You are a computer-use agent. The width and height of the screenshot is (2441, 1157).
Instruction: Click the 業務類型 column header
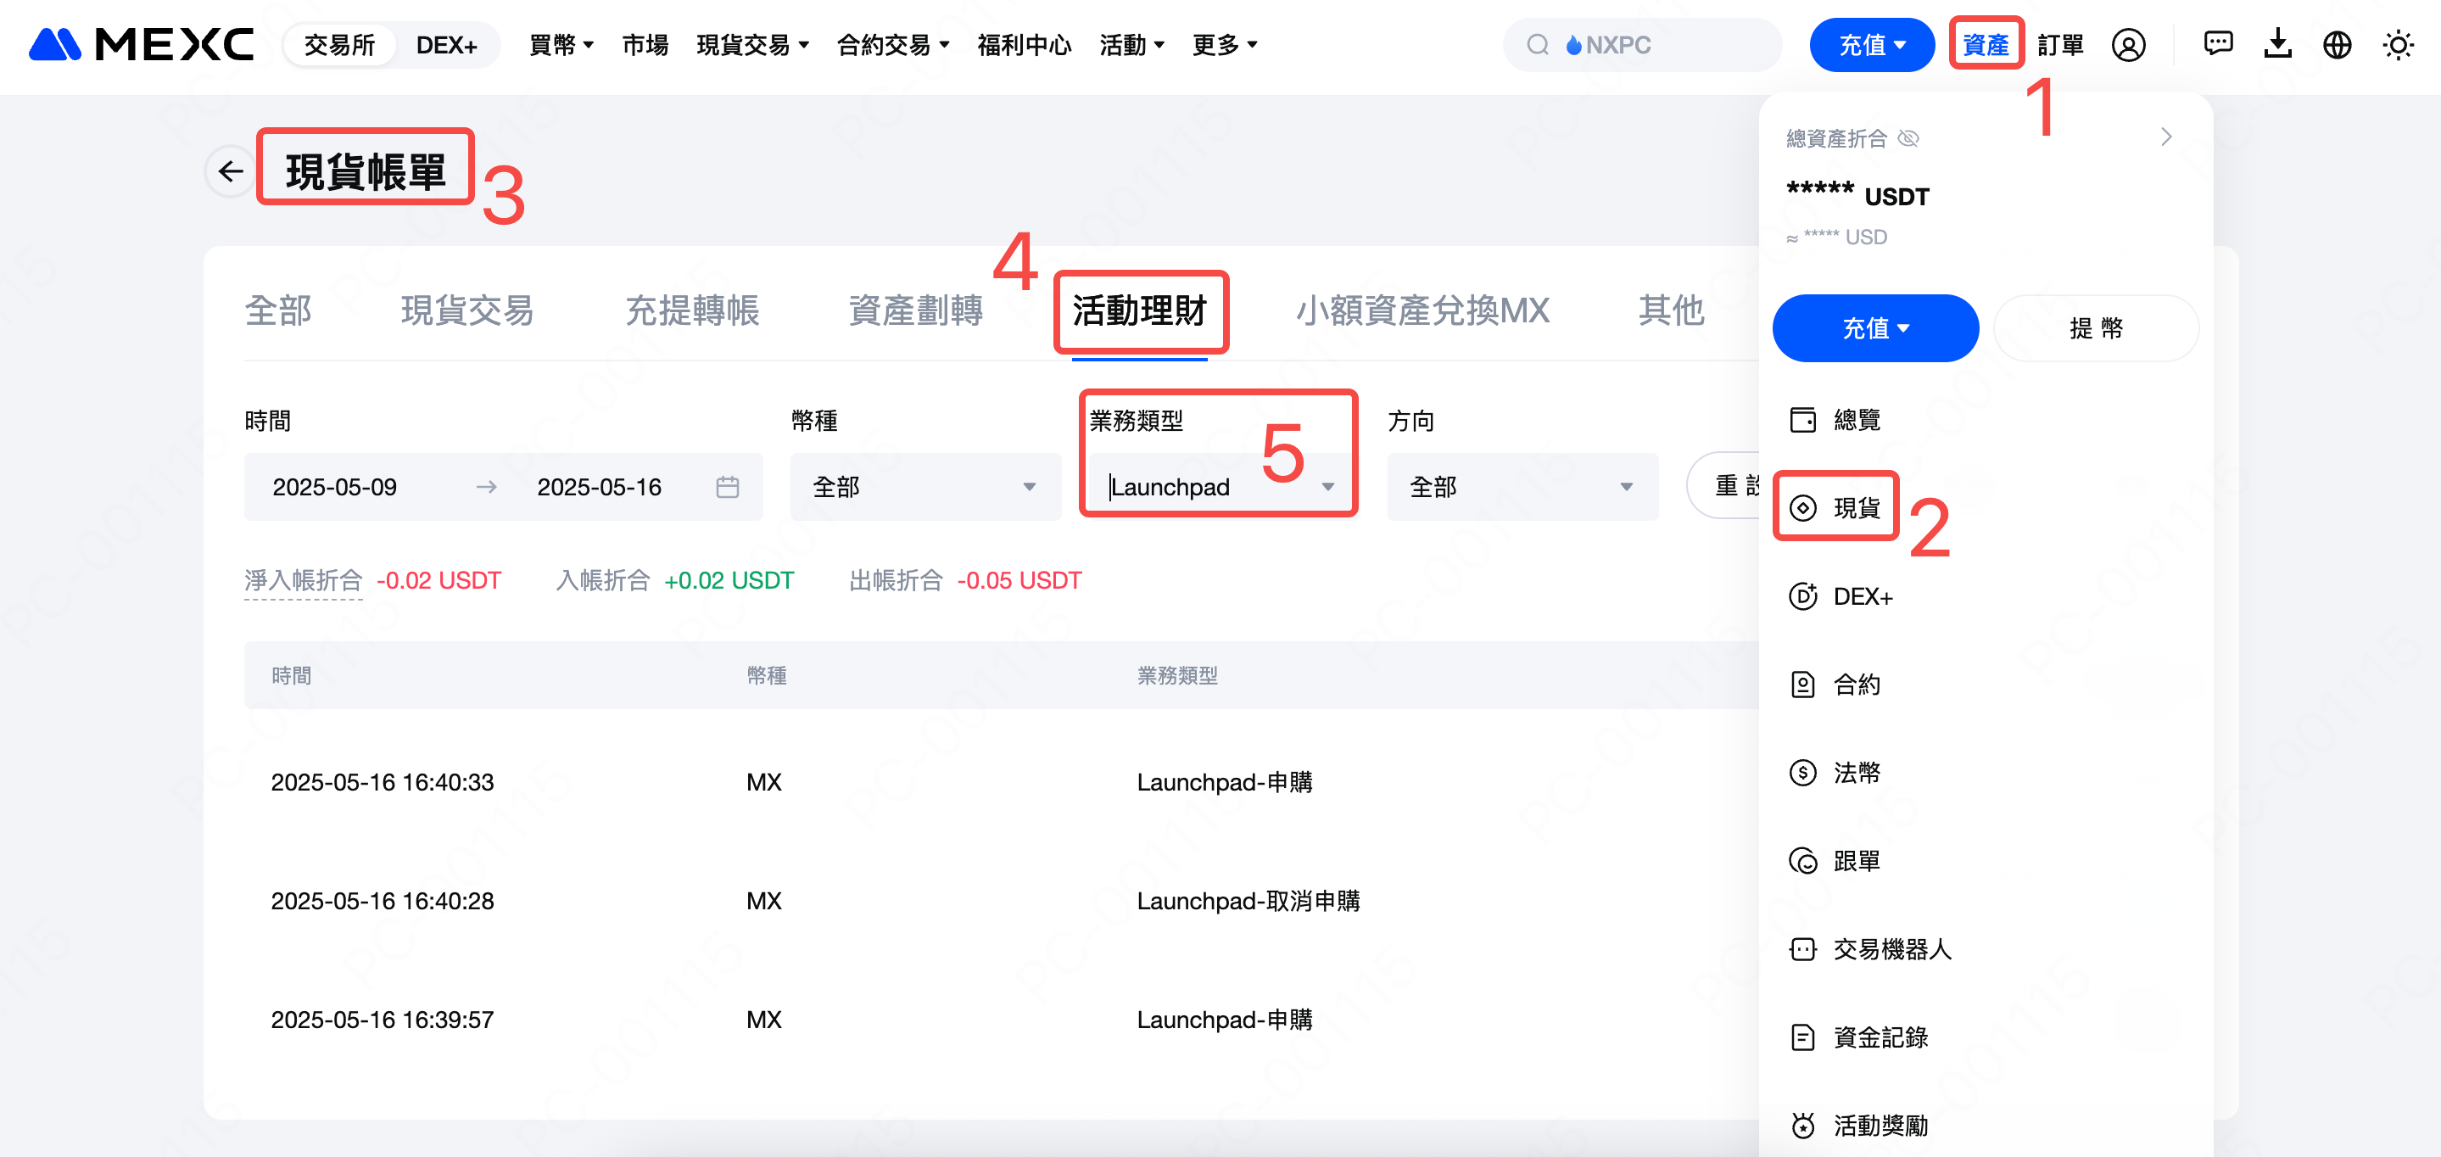[x=1177, y=676]
